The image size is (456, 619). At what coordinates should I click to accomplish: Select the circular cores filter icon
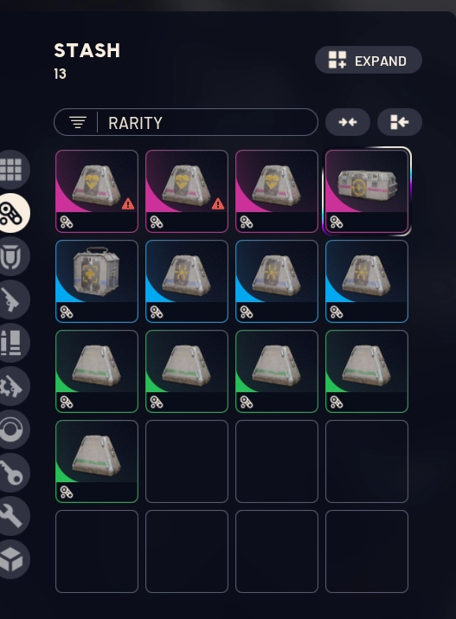[x=11, y=429]
